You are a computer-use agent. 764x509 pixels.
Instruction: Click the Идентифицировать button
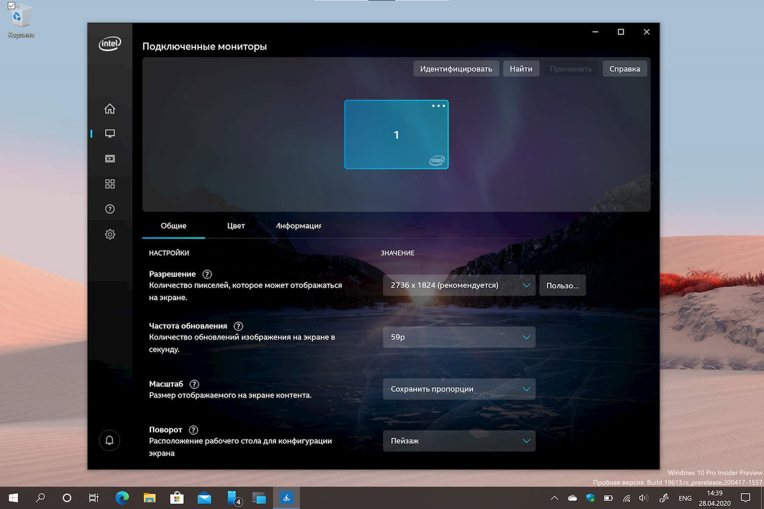click(x=456, y=68)
